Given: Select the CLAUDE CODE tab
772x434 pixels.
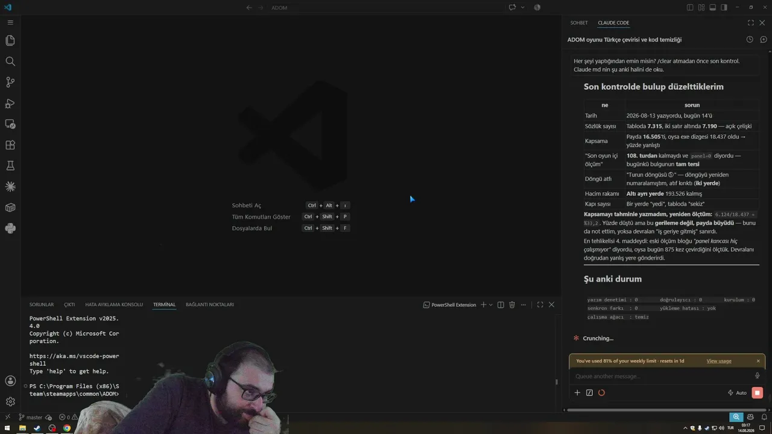Looking at the screenshot, I should click(613, 23).
